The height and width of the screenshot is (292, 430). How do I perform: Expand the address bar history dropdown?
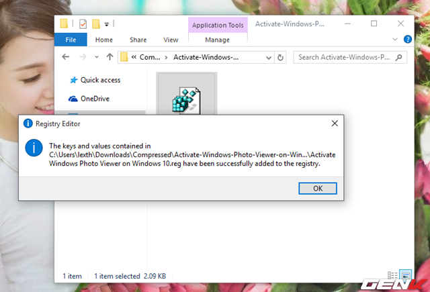pyautogui.click(x=269, y=58)
